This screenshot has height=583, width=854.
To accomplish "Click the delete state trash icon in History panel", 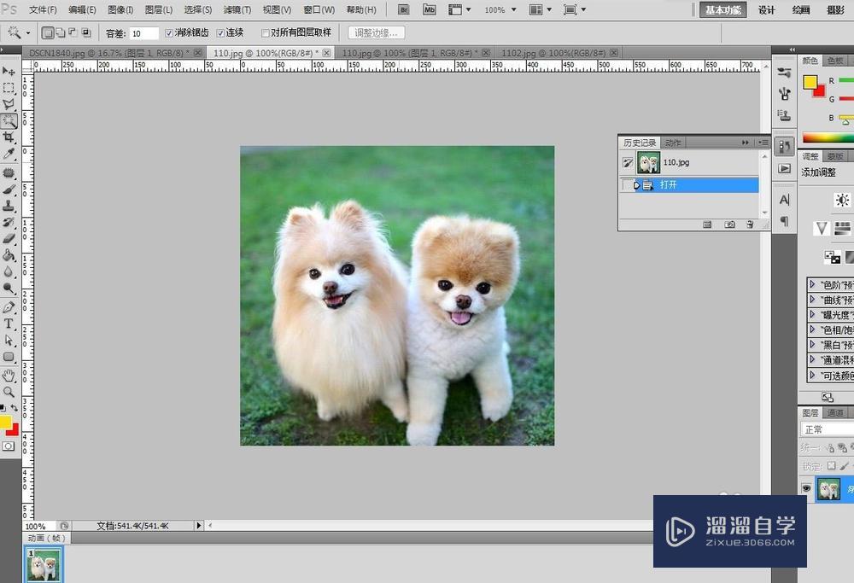I will tap(750, 224).
